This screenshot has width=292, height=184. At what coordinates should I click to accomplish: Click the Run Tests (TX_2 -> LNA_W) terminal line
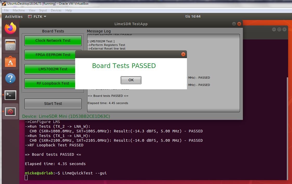(x=57, y=126)
